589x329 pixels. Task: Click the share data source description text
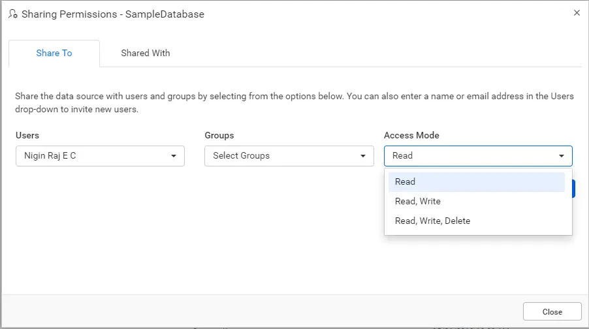click(294, 102)
